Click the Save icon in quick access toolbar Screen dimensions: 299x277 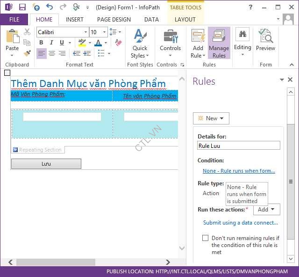tap(22, 7)
